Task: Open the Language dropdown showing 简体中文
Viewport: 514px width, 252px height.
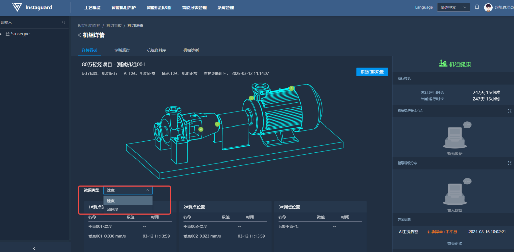Action: 453,7
